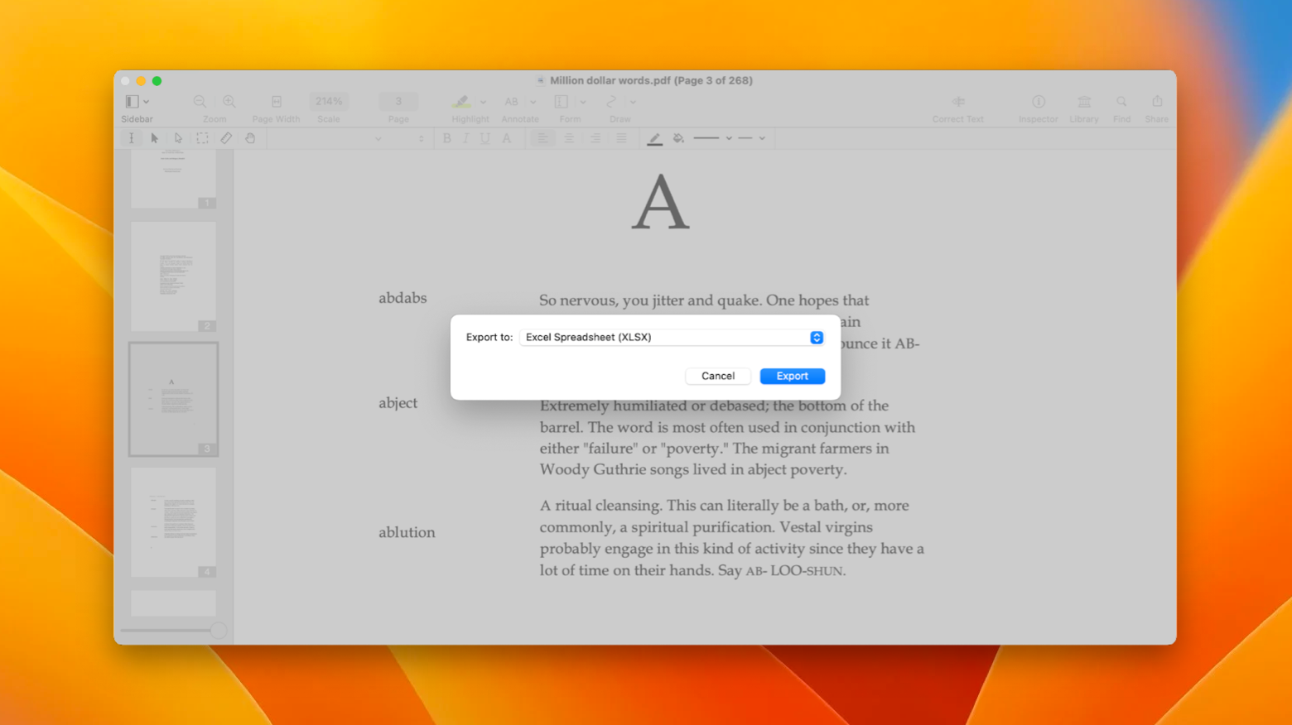Click the Export button

click(x=792, y=376)
